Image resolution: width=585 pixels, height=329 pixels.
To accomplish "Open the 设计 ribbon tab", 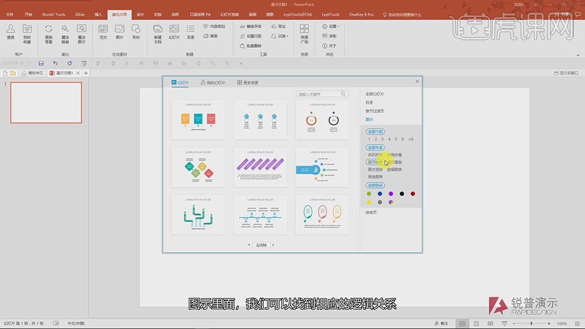I will pyautogui.click(x=140, y=14).
